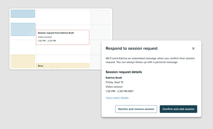Select Katrina Scott session request calendar card

pos(63,37)
